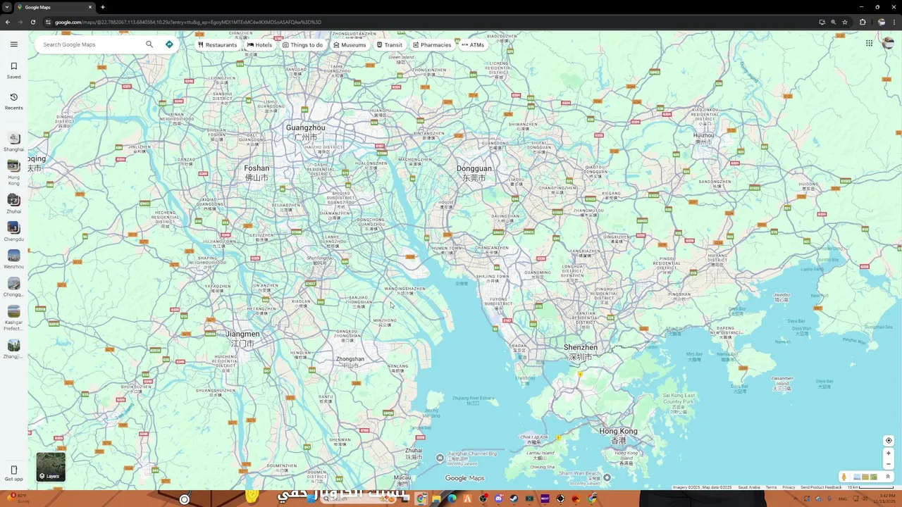Open the File Explorer taskbar icon
Viewport: 902px width, 507px height.
point(436,499)
